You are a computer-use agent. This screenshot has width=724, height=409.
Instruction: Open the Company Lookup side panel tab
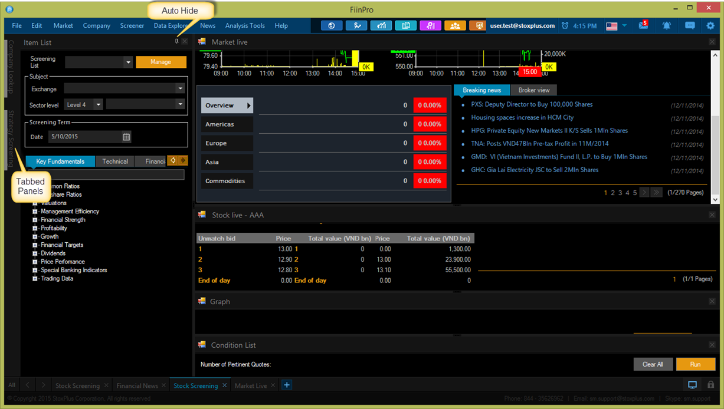pyautogui.click(x=11, y=67)
